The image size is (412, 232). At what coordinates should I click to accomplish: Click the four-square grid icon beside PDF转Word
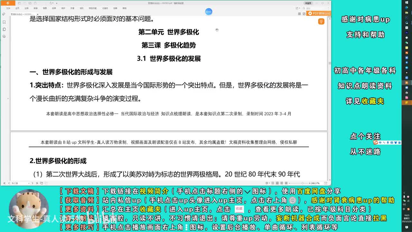pyautogui.click(x=299, y=14)
